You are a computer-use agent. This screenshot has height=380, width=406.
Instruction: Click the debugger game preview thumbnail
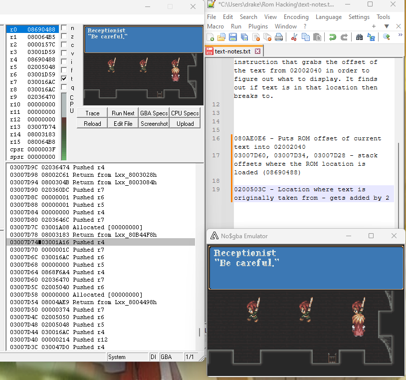[143, 65]
